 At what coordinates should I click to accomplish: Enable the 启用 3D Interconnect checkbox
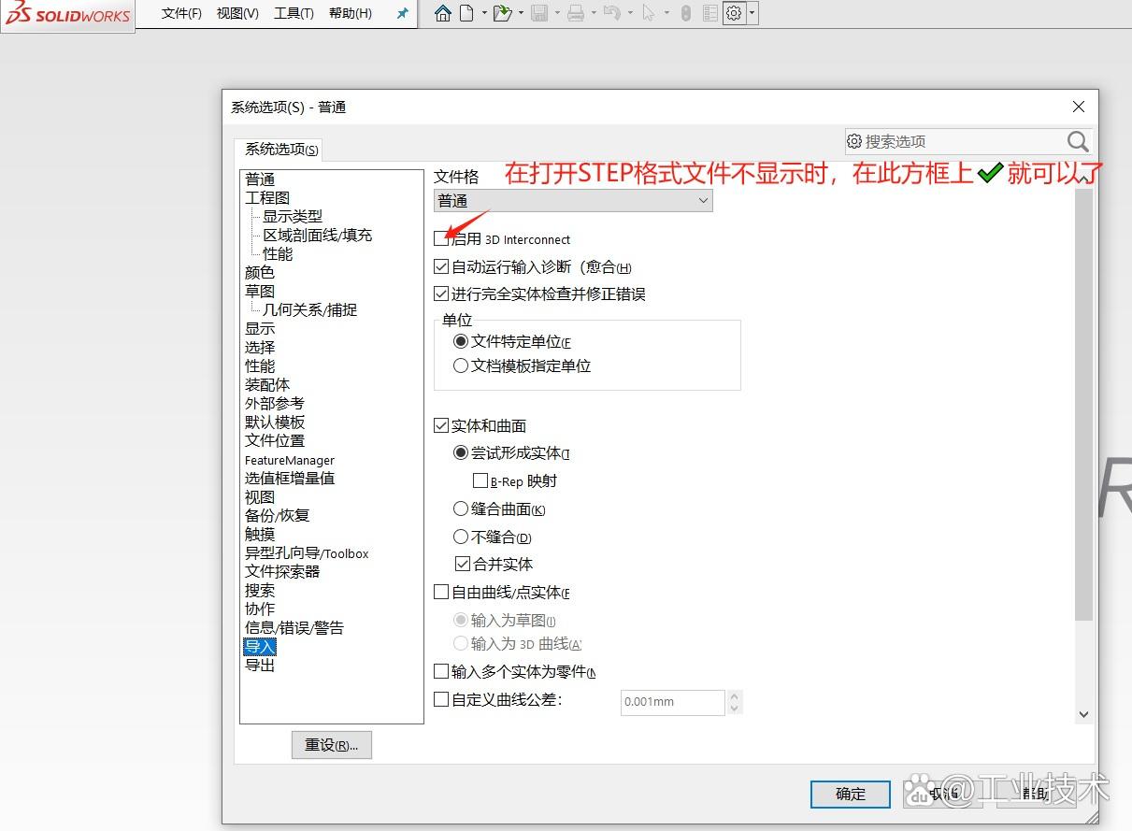point(441,239)
